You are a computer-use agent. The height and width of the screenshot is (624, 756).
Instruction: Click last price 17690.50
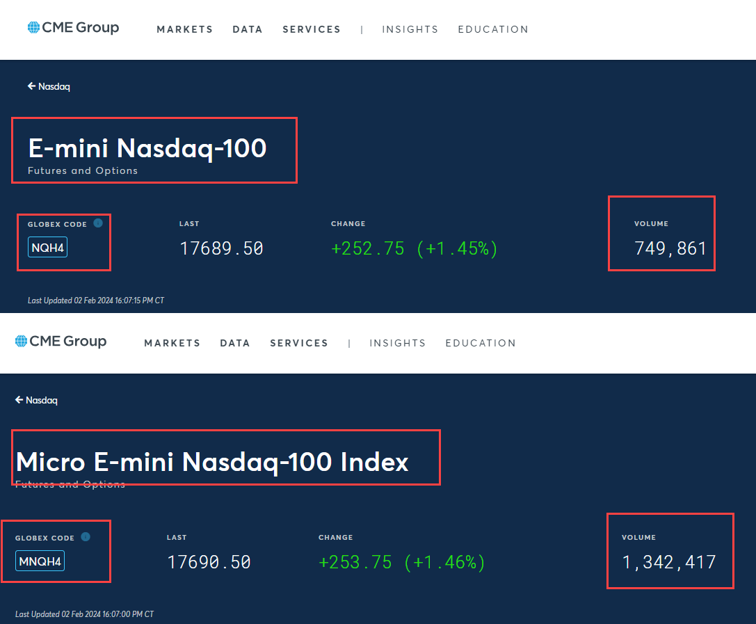click(209, 562)
